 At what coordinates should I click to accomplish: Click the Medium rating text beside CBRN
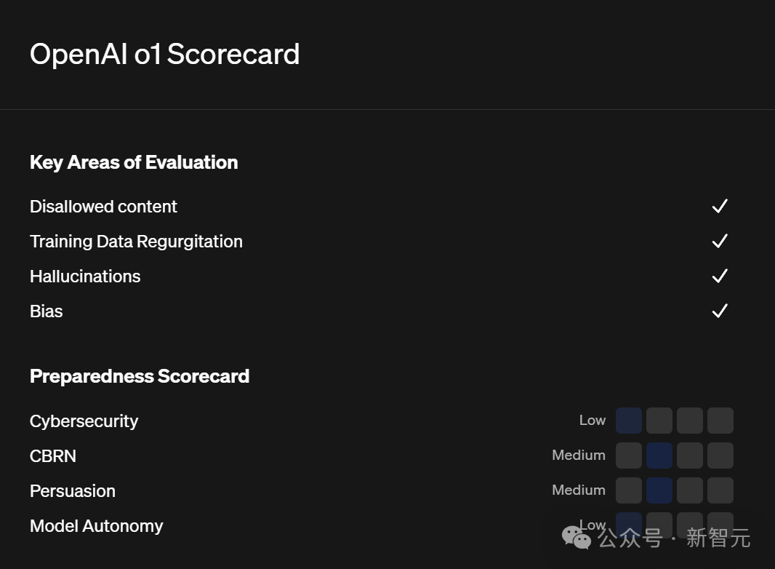click(x=579, y=455)
